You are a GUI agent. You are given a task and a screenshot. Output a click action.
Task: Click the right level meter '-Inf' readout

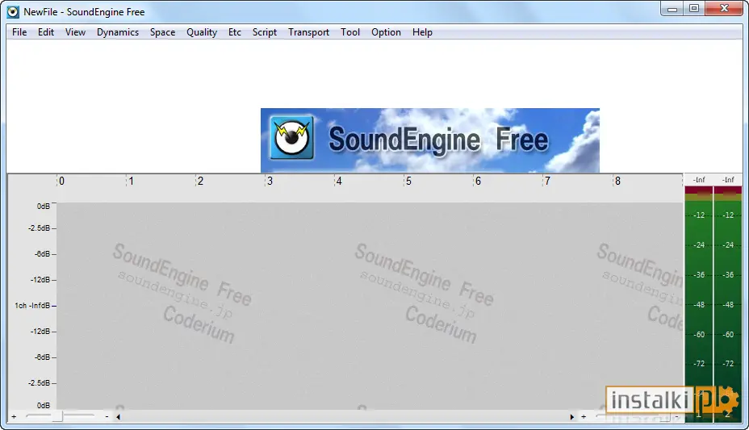point(728,180)
